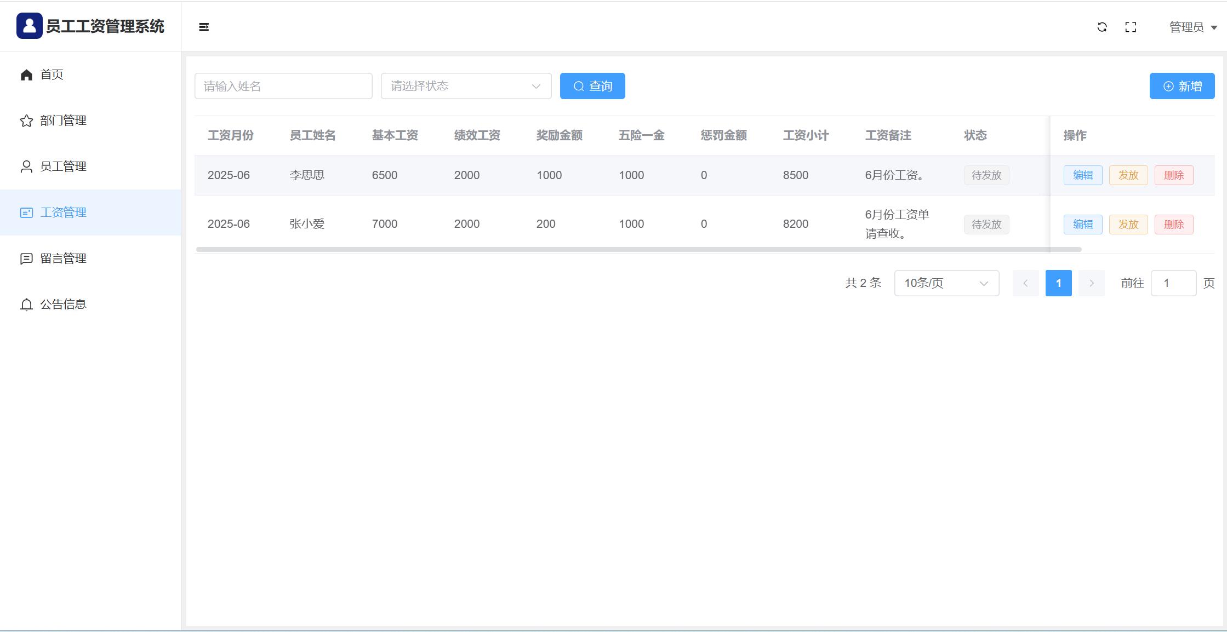The height and width of the screenshot is (632, 1227).
Task: Toggle fullscreen mode icon
Action: click(x=1131, y=27)
